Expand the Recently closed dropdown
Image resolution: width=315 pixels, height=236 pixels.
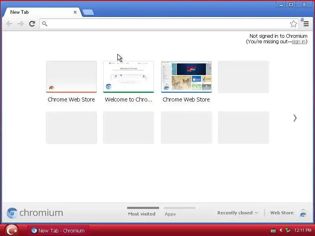point(238,213)
